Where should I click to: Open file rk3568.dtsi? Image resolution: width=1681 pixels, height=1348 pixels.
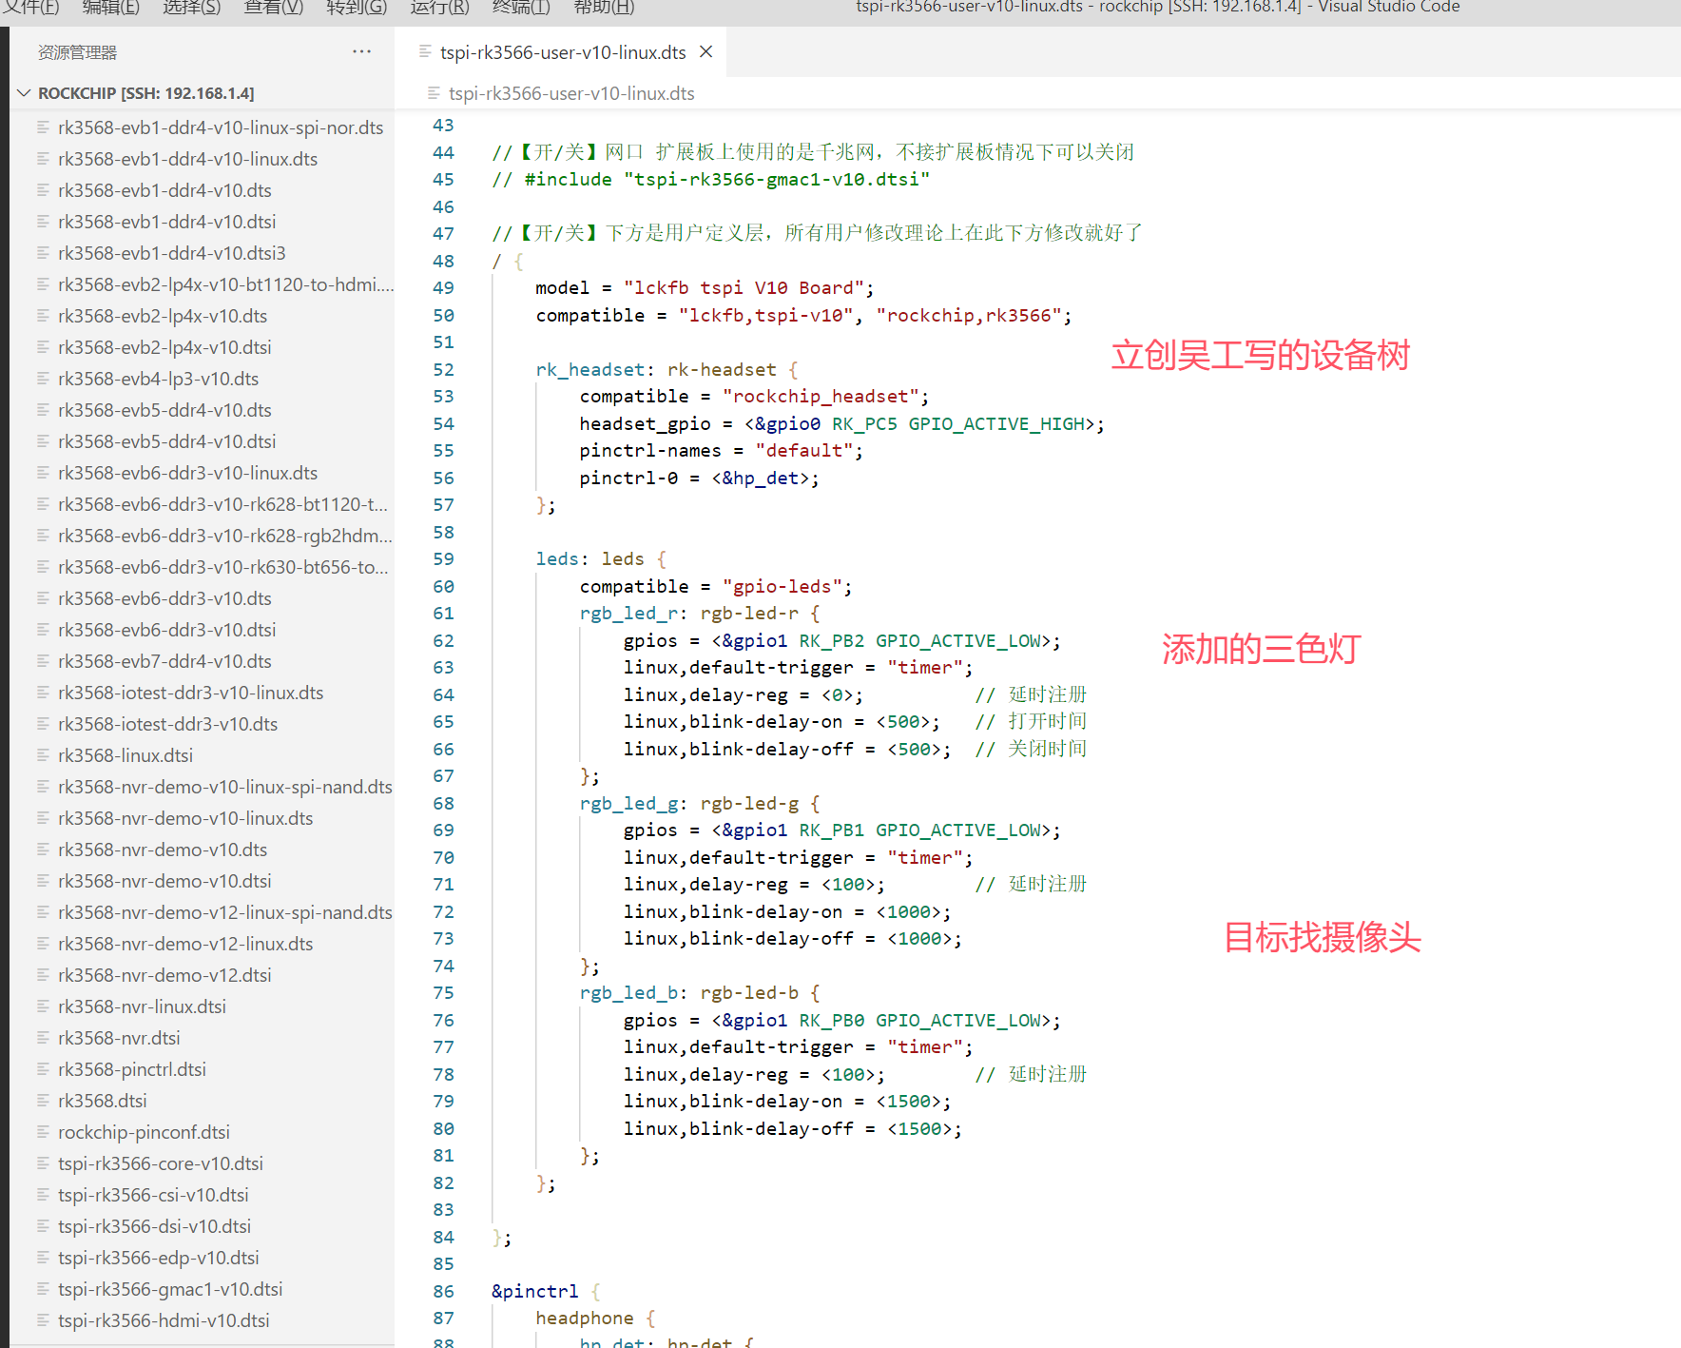[x=103, y=1101]
